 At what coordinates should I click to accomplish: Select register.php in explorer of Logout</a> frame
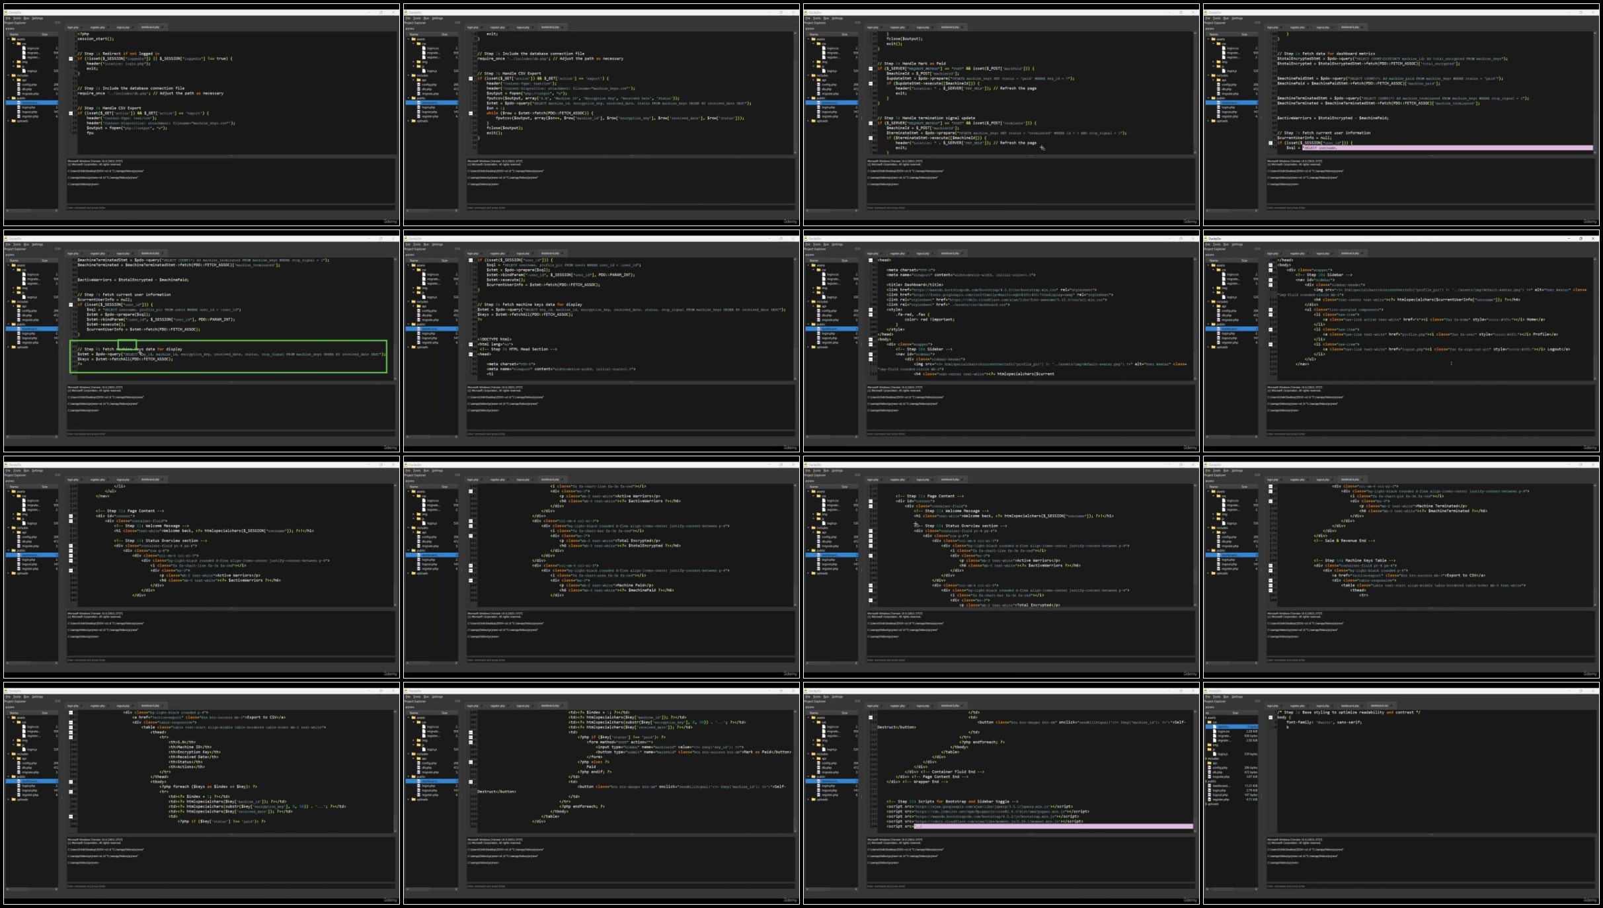(x=1230, y=343)
